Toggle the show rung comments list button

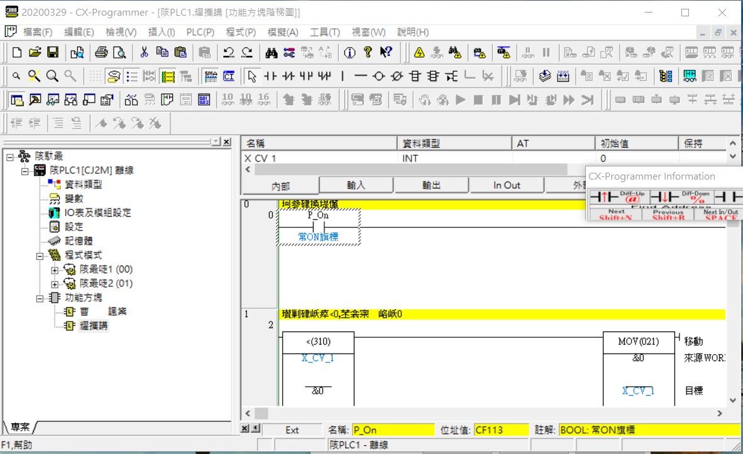[x=132, y=77]
